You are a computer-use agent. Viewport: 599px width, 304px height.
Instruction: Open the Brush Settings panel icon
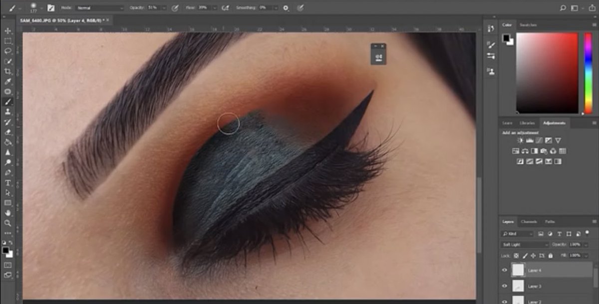pyautogui.click(x=491, y=44)
